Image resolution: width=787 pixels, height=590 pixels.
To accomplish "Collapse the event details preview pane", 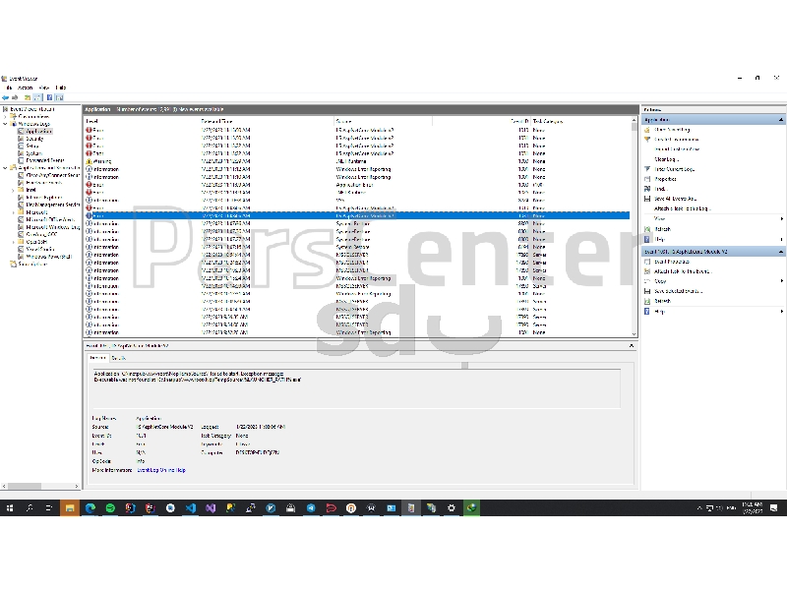I will [x=632, y=346].
